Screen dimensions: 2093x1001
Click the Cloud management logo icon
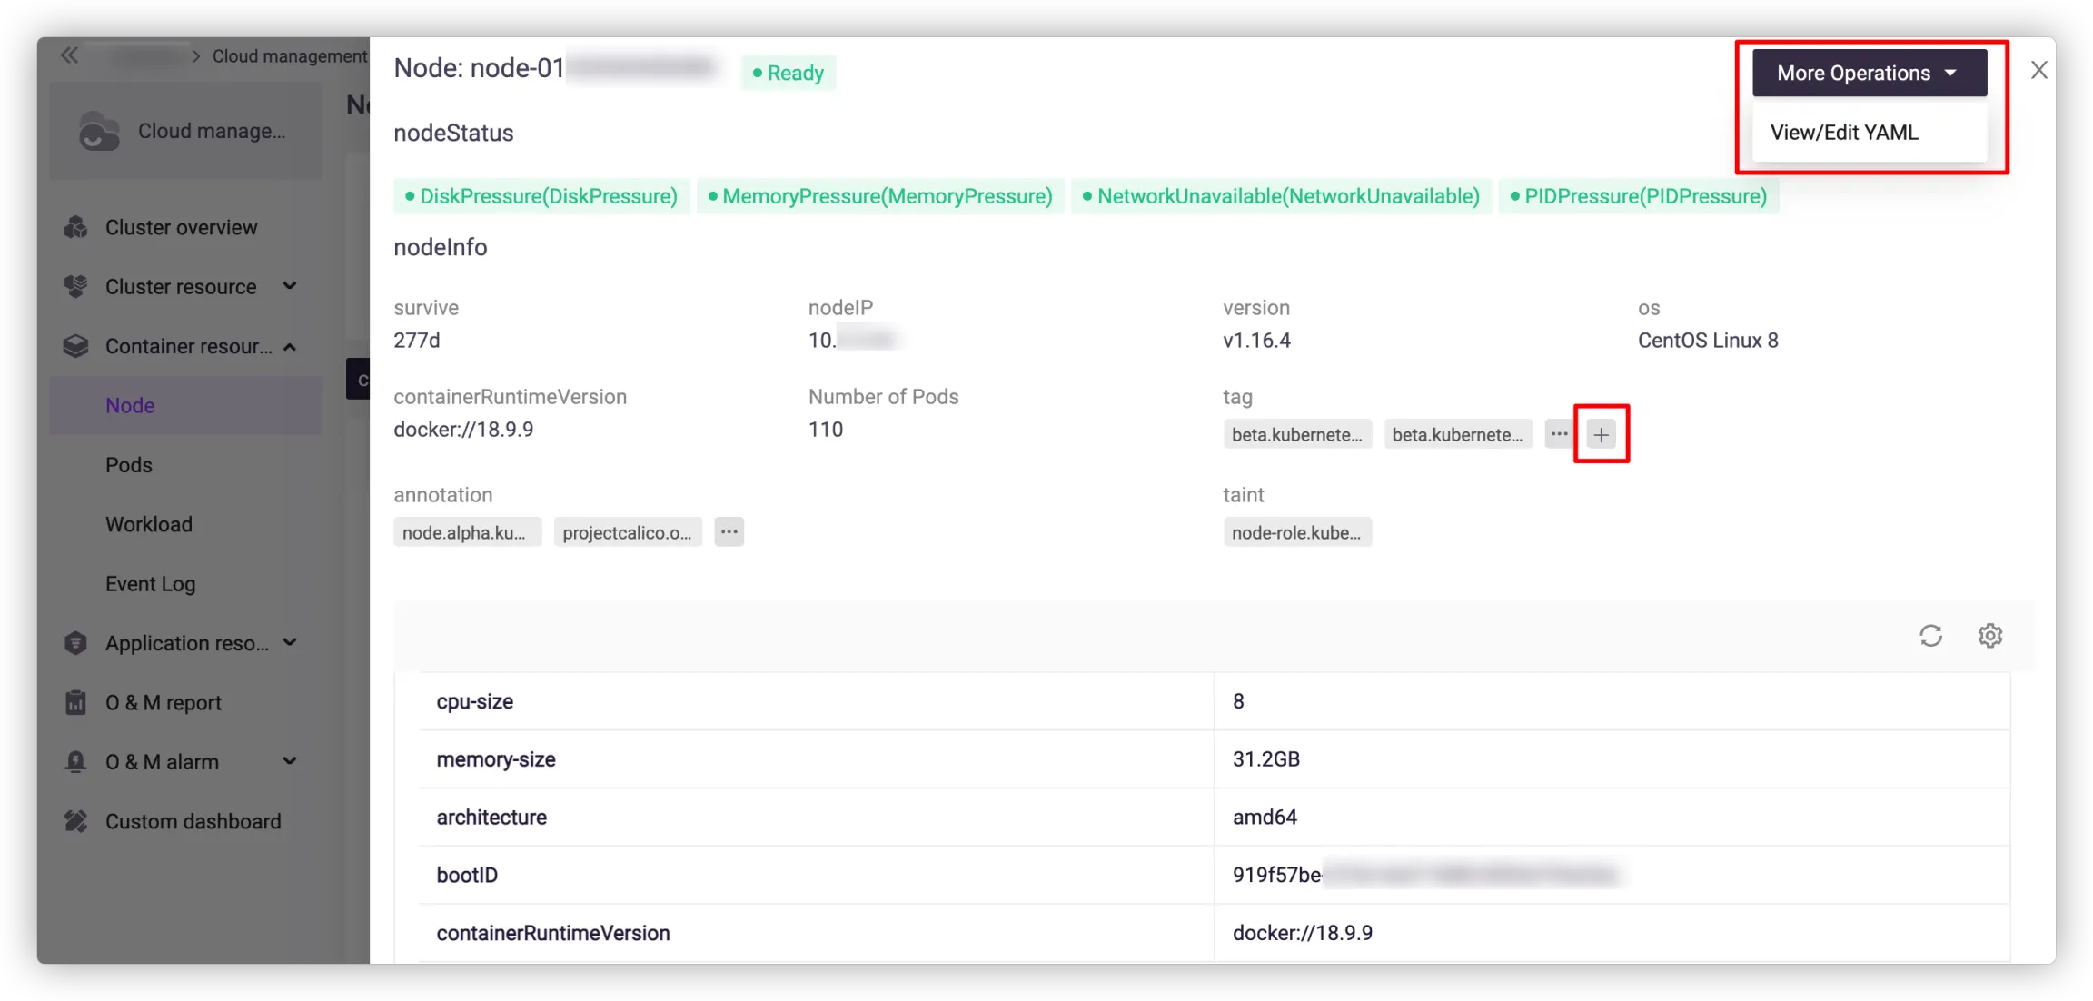point(98,132)
